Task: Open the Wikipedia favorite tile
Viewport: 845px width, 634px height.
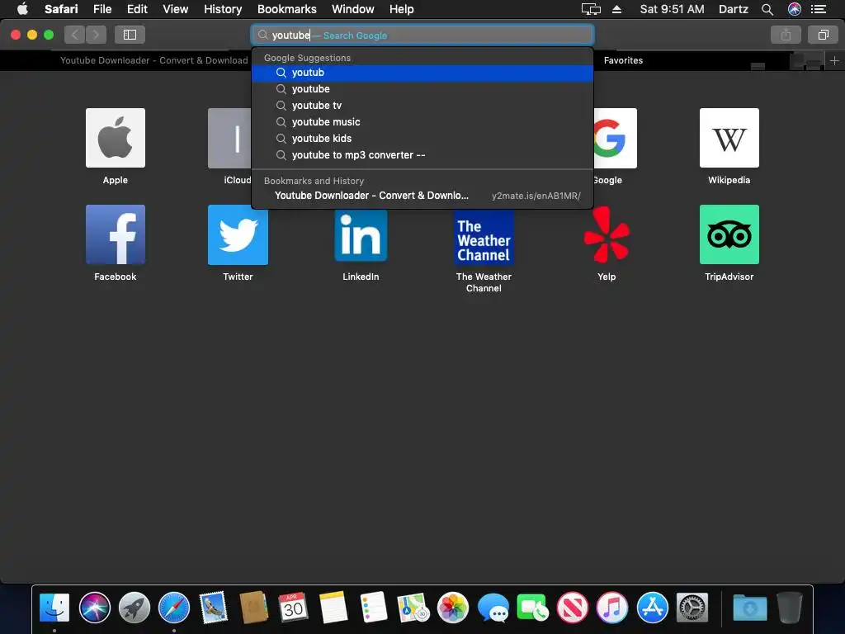Action: [x=729, y=138]
